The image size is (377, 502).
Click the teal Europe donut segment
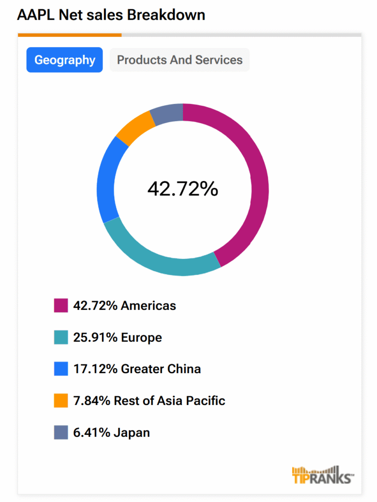(157, 258)
